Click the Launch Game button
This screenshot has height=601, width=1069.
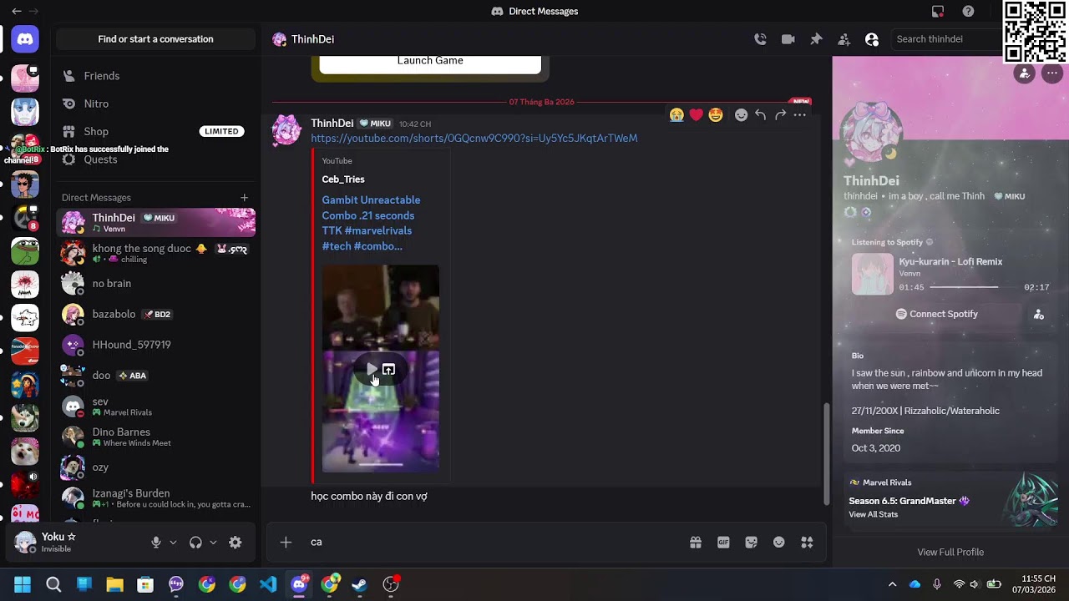tap(430, 62)
